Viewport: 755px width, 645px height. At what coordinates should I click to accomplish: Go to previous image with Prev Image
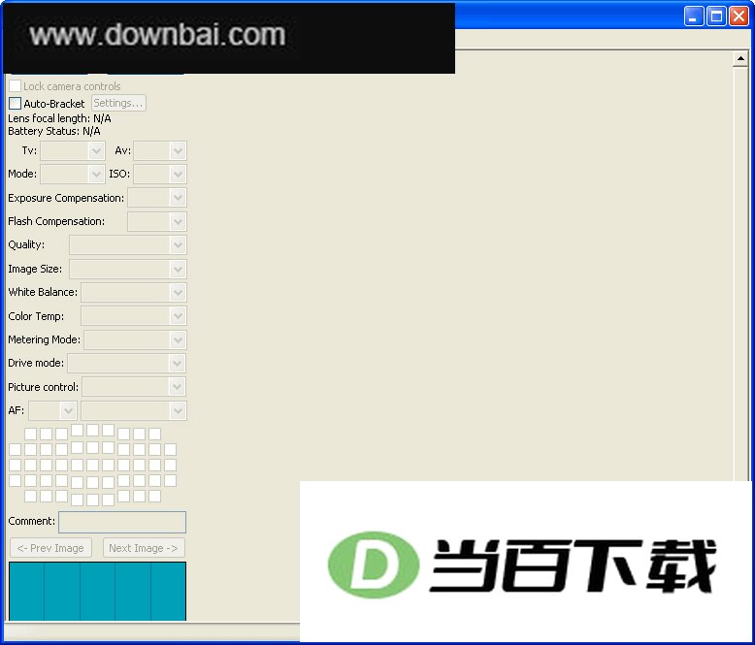pyautogui.click(x=51, y=548)
